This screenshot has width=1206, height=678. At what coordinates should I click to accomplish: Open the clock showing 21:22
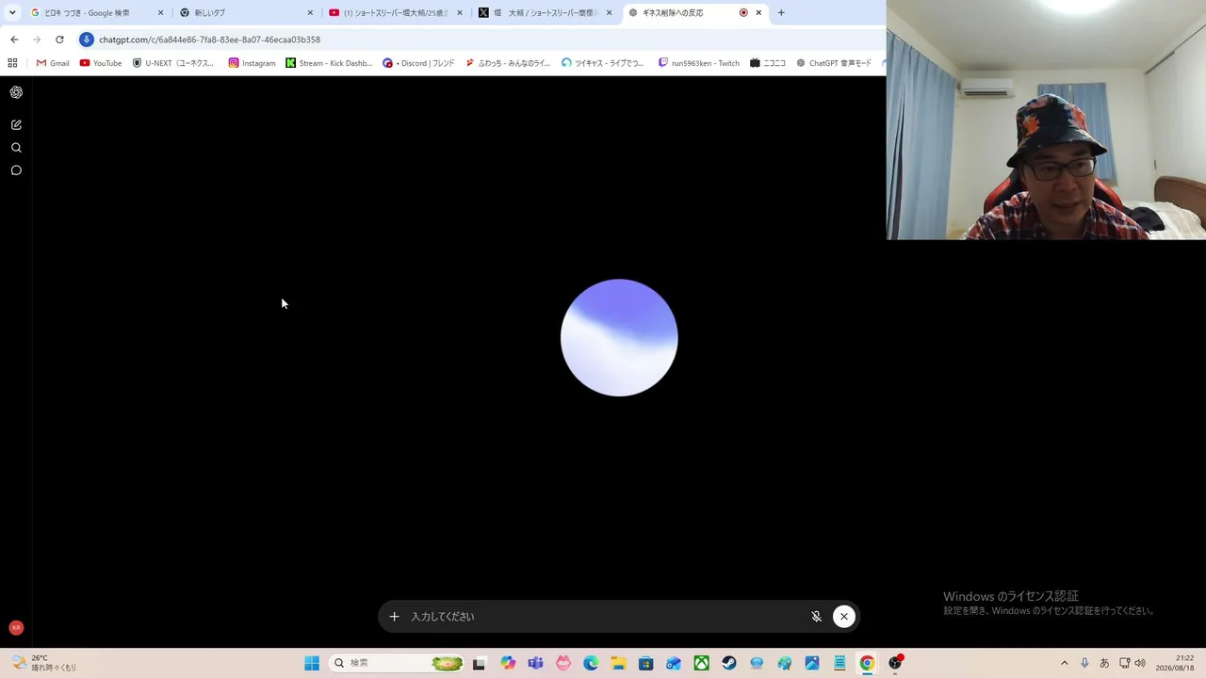pos(1175,663)
